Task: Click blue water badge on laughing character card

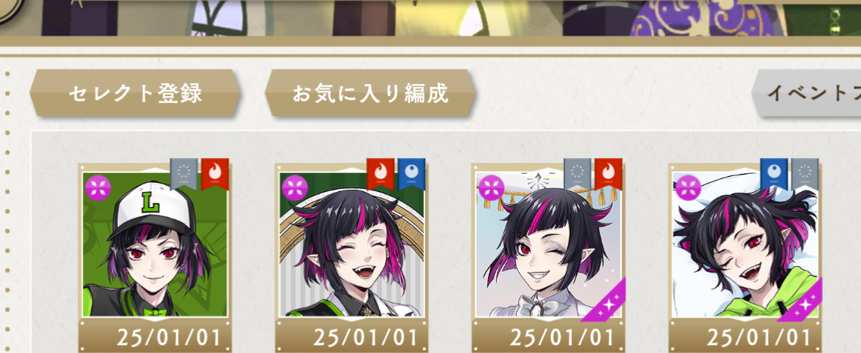Action: point(412,173)
